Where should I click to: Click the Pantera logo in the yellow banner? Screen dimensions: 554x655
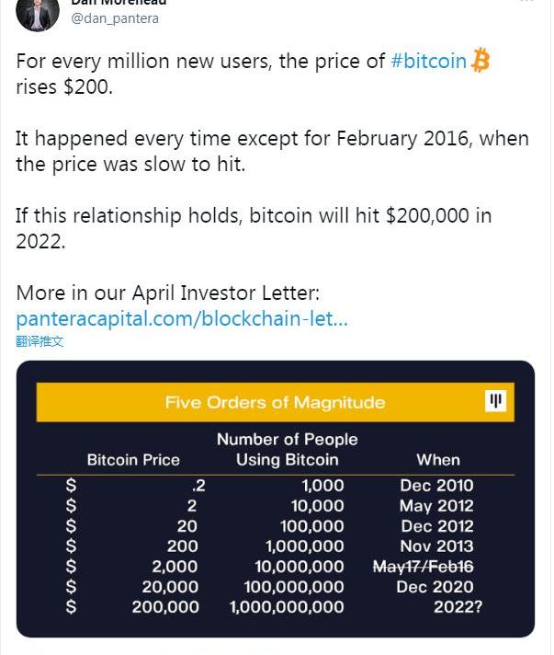click(x=496, y=401)
